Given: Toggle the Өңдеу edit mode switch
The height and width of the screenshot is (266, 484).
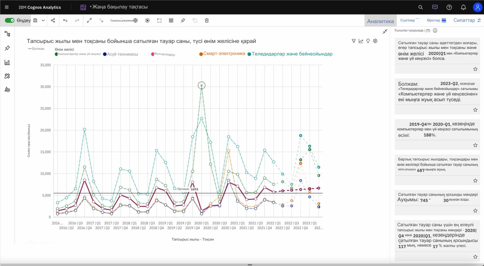Looking at the screenshot, I should tap(10, 20).
